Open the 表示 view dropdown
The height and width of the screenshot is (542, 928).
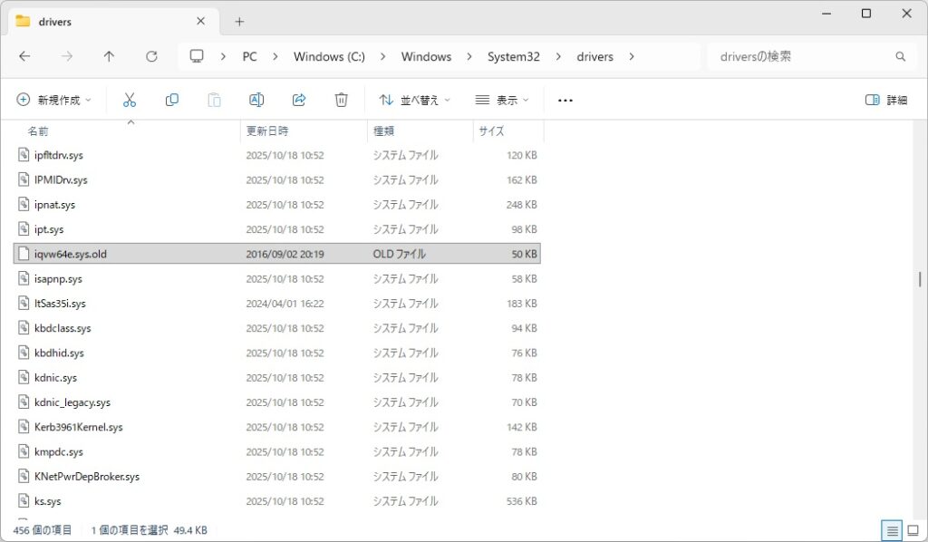[x=502, y=100]
